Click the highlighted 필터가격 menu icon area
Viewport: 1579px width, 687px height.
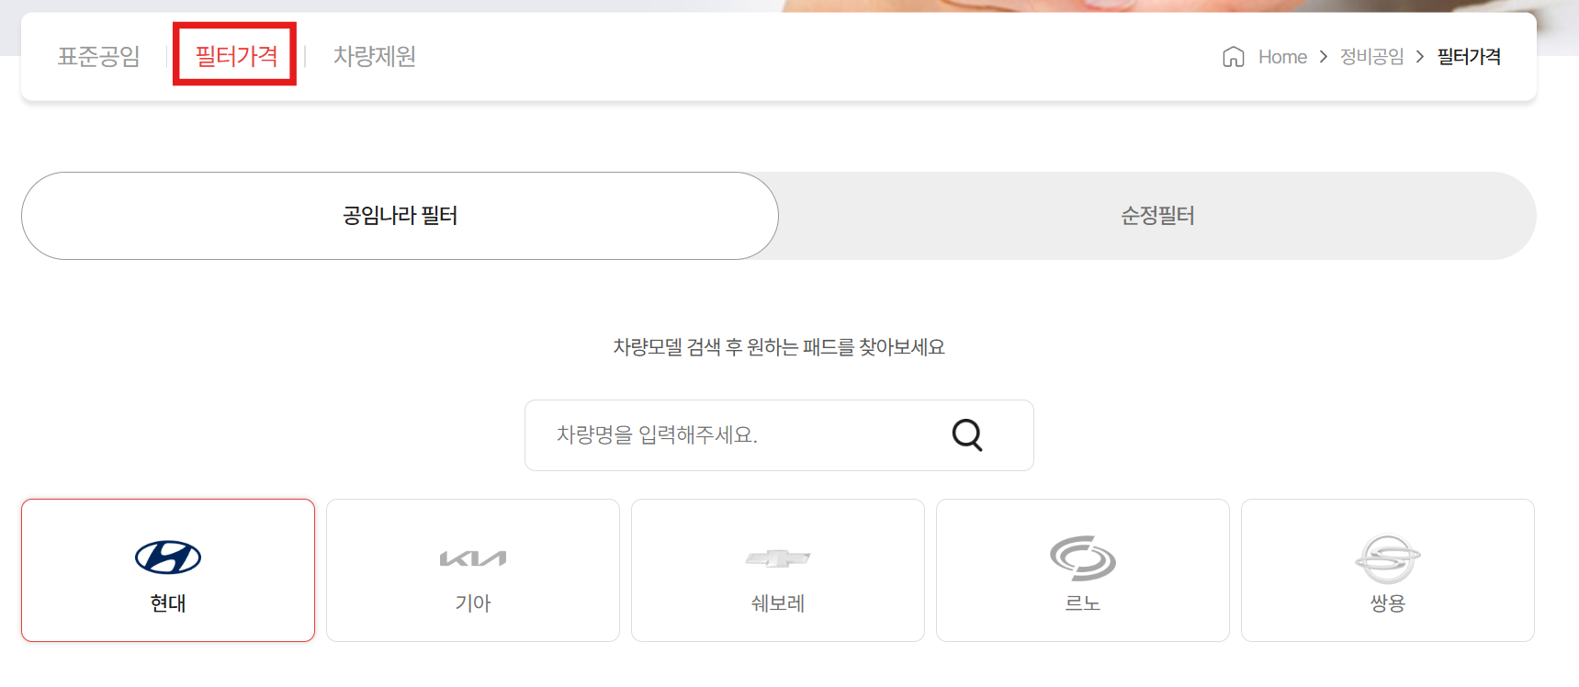[234, 57]
